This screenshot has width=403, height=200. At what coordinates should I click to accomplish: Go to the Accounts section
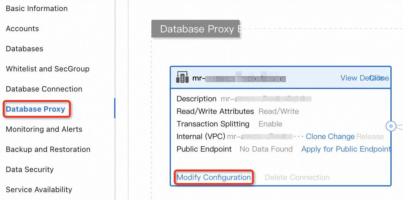click(x=22, y=29)
